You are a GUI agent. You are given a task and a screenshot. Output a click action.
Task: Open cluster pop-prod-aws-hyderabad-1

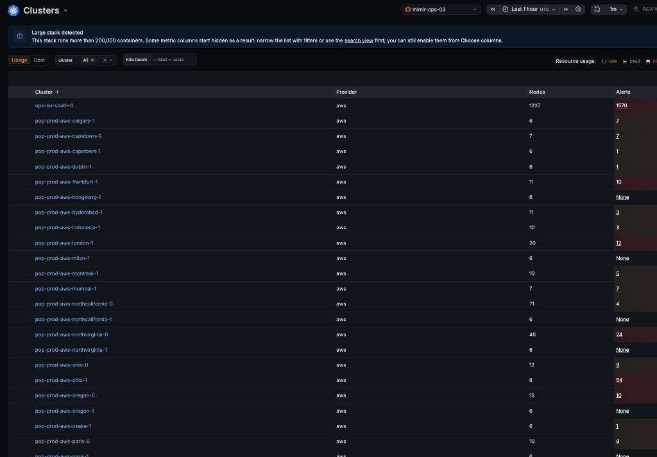coord(69,212)
